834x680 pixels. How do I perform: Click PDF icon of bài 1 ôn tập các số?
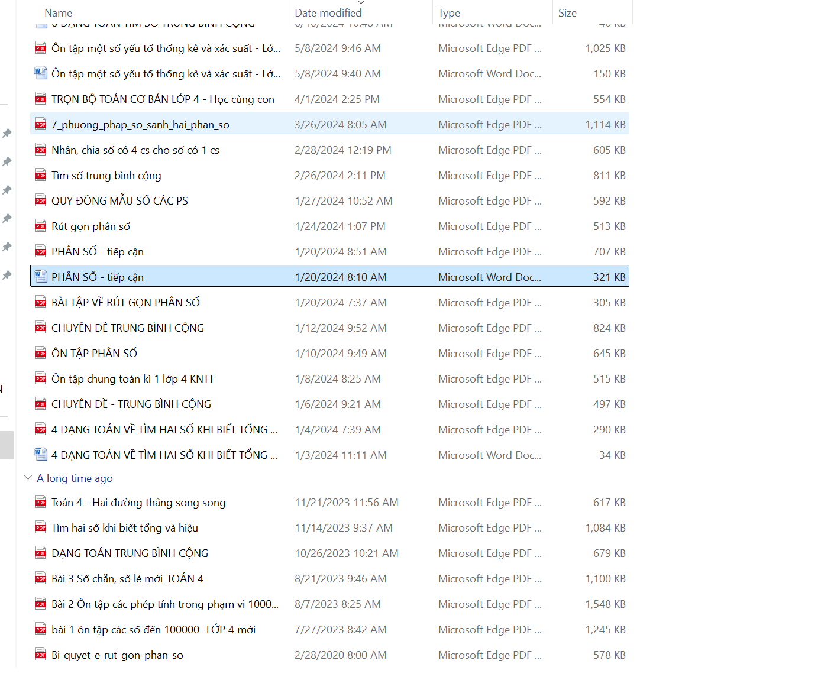(x=40, y=629)
